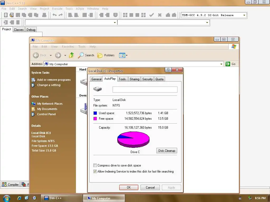Click the Insert icon on Dev-C++ second toolbar row

[6, 22]
